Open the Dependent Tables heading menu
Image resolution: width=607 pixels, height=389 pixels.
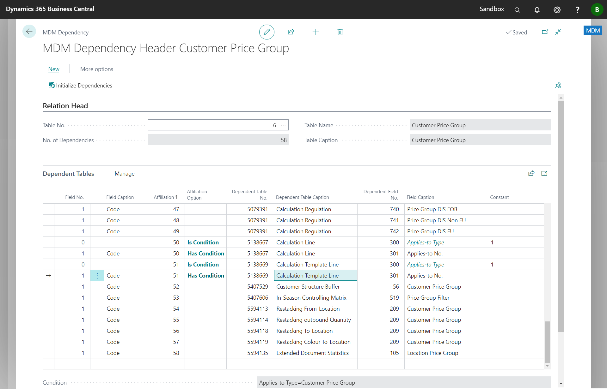click(x=68, y=174)
